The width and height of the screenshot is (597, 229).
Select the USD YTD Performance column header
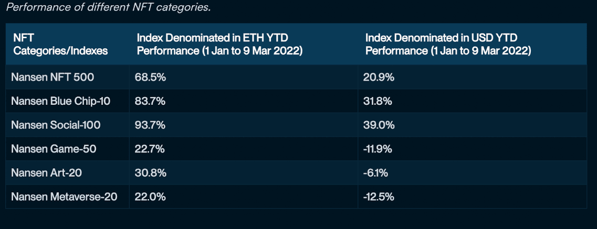(448, 45)
